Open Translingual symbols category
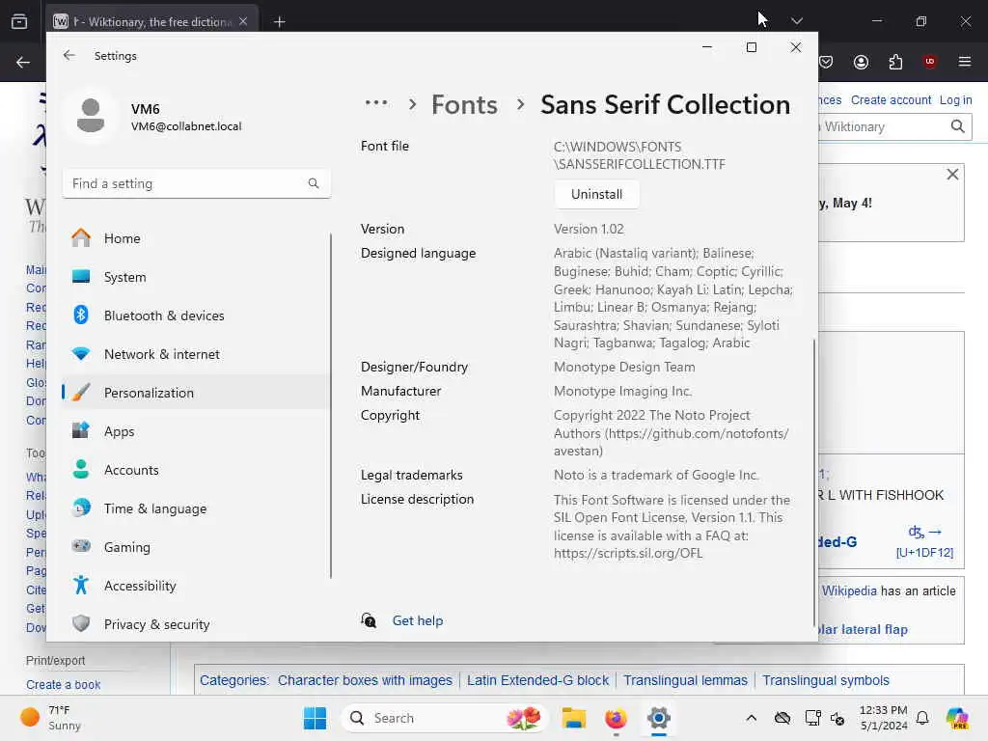This screenshot has height=741, width=988. pyautogui.click(x=826, y=680)
